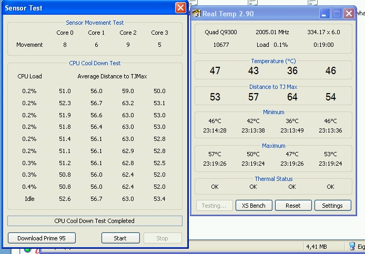Click the minimum timestamp 23:14:28
This screenshot has width=365, height=254.
coord(215,130)
